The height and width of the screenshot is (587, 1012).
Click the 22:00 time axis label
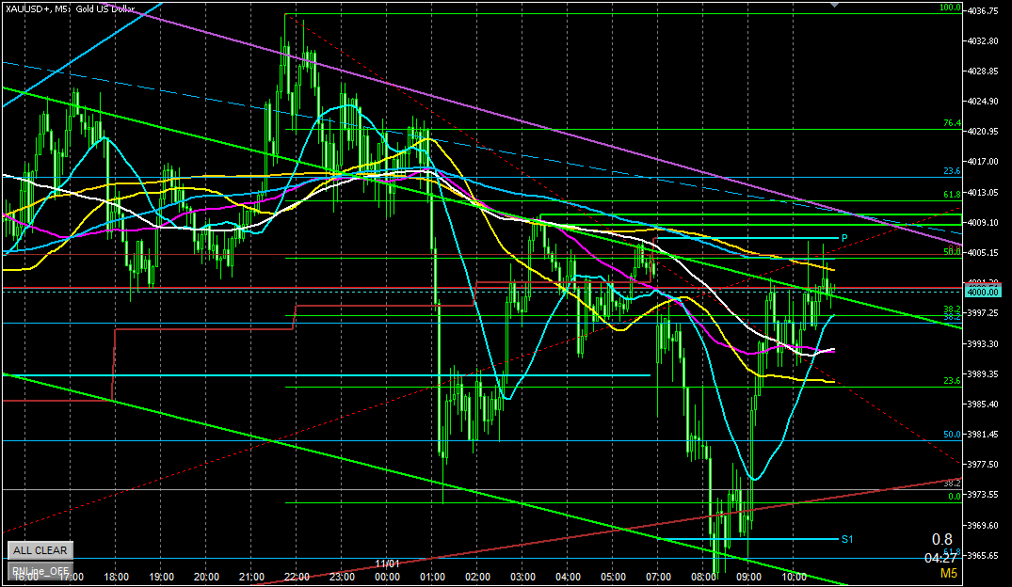[x=297, y=577]
